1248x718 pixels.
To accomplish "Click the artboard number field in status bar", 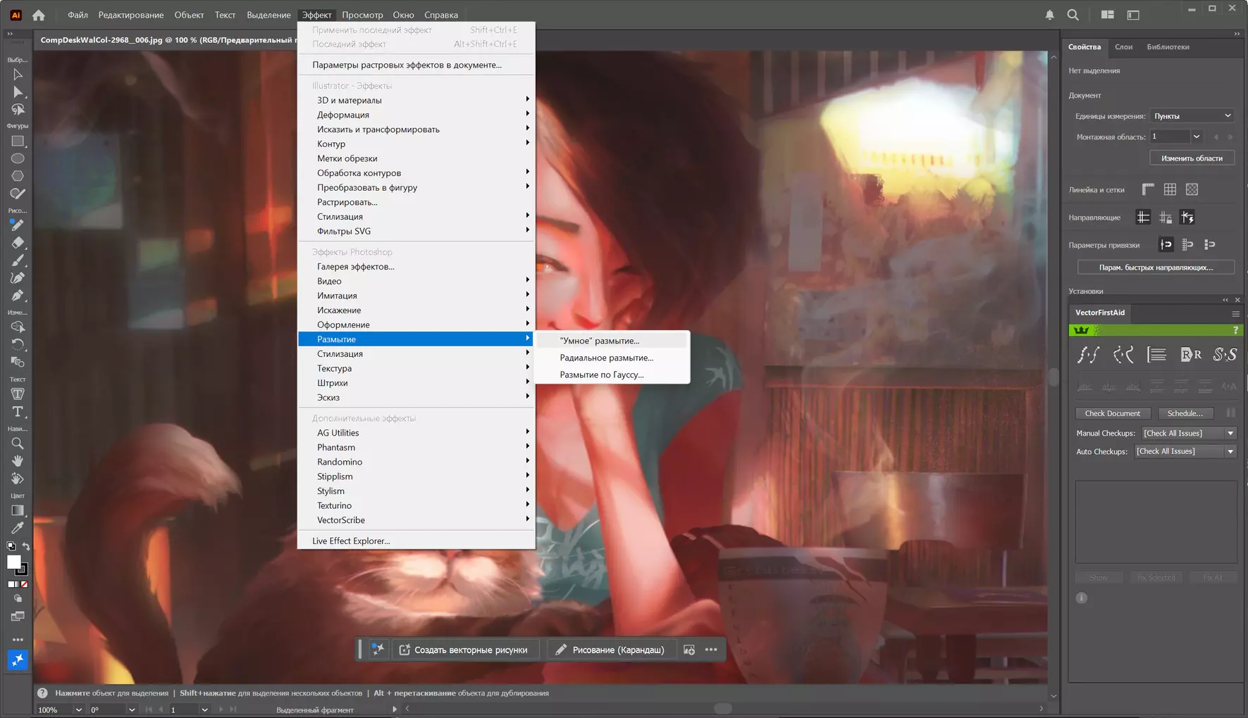I will [x=183, y=710].
